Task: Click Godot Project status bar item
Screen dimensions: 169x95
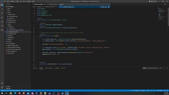Action: tap(26, 91)
